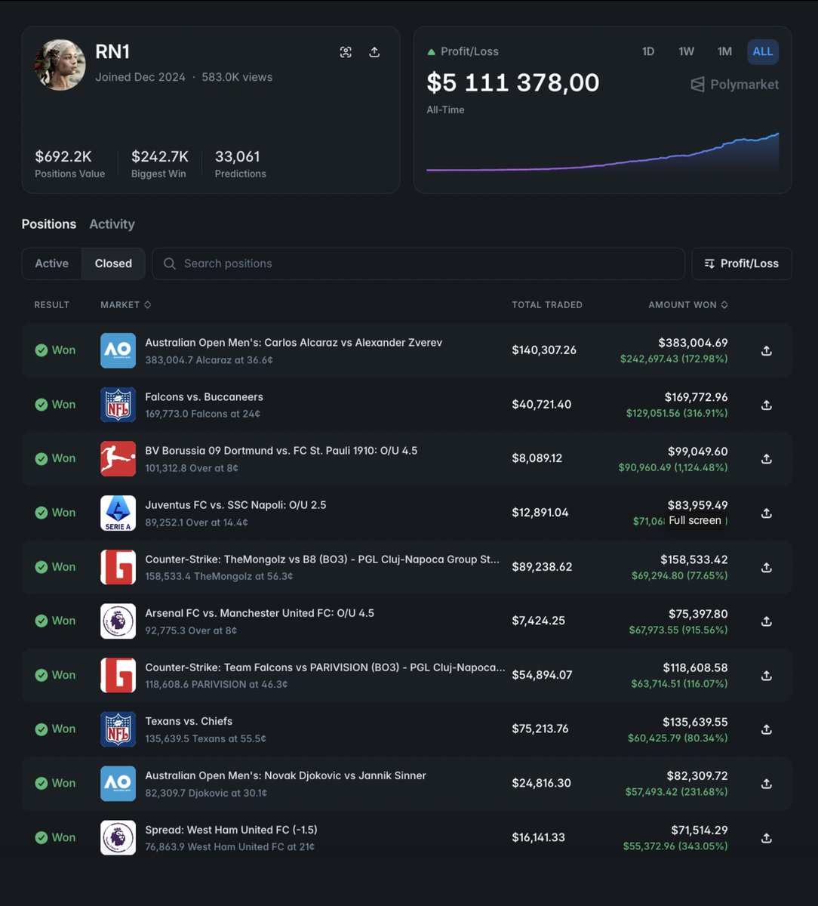This screenshot has width=818, height=906.
Task: Share the TheMongolz vs B8 position
Action: tap(766, 568)
